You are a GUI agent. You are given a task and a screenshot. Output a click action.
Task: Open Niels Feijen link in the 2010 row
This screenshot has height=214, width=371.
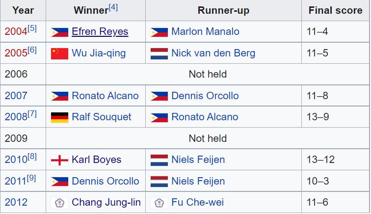point(198,160)
